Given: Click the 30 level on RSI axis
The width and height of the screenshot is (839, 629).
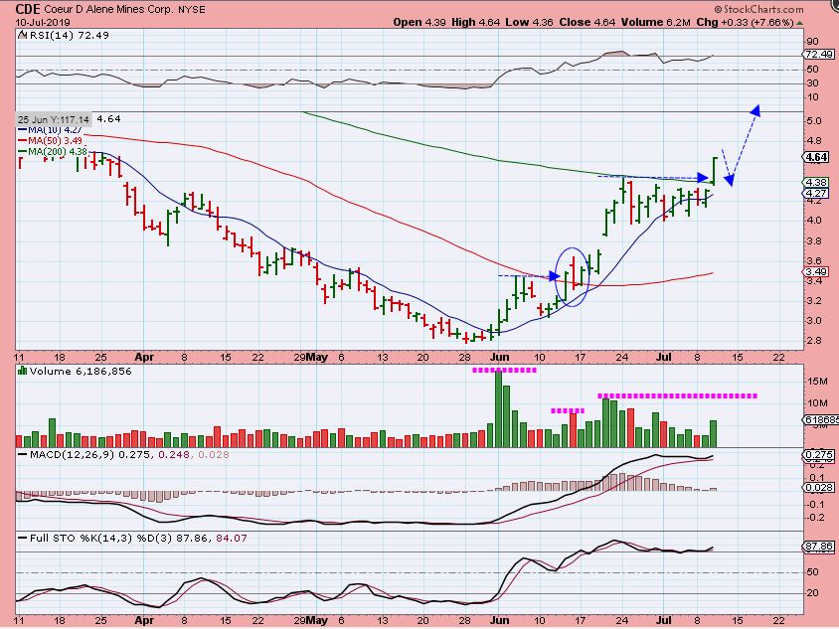Looking at the screenshot, I should click(x=813, y=82).
